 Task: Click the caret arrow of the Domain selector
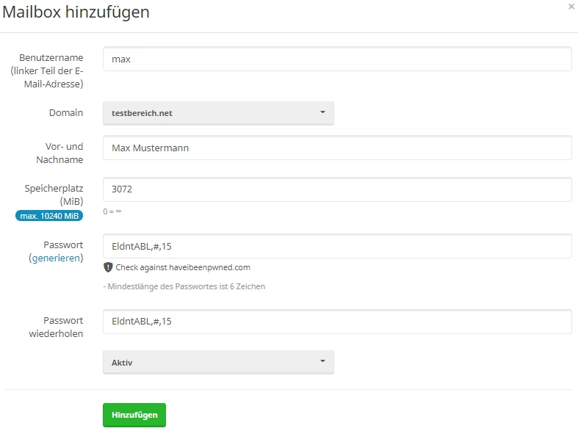tap(322, 113)
